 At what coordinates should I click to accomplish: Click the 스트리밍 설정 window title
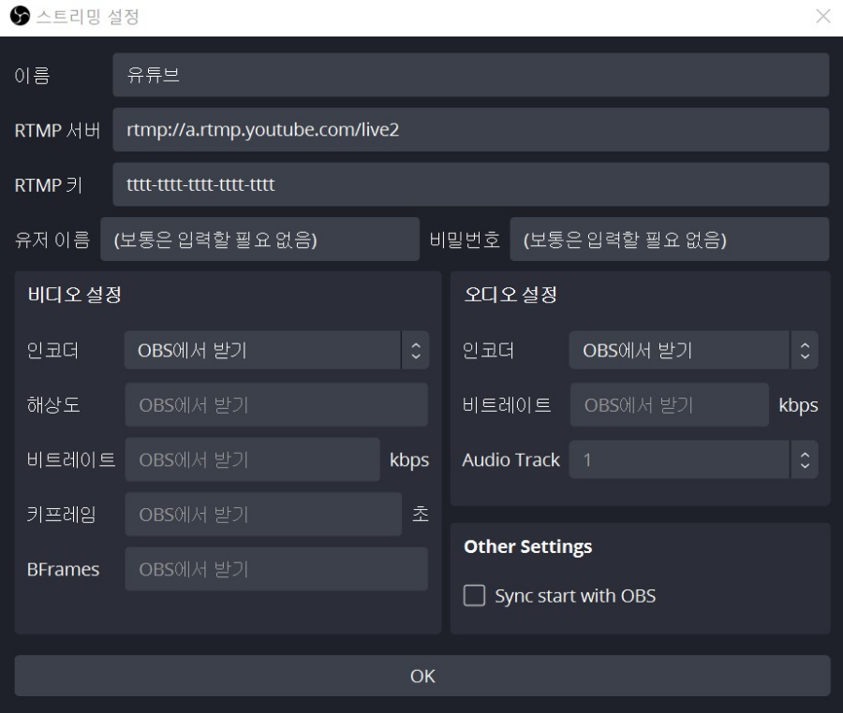click(88, 16)
